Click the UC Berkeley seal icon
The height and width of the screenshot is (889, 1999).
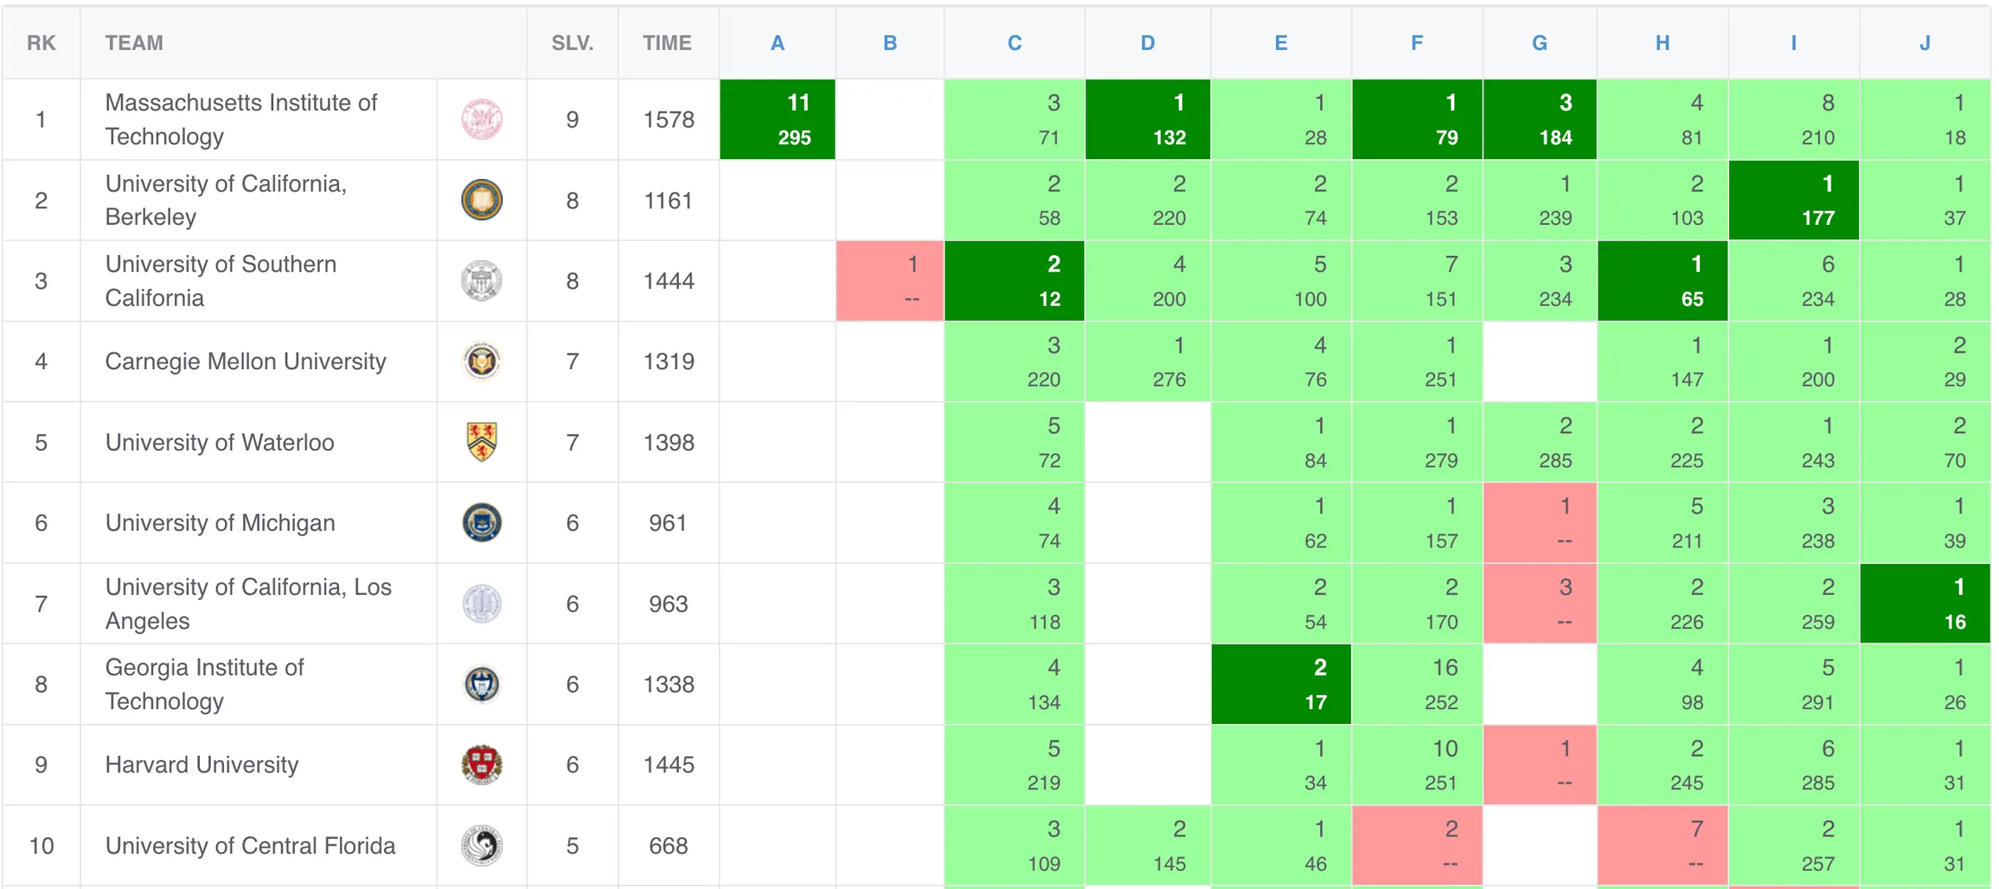coord(481,200)
